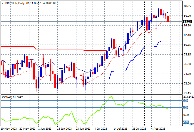The width and height of the screenshot is (194, 132).
Task: Click the CCI(40) 81.0647 indicator label
Action: (12, 97)
